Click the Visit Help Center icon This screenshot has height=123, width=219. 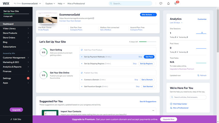tap(171, 104)
